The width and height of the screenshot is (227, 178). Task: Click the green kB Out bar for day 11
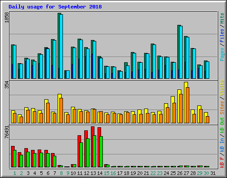coord(81,155)
